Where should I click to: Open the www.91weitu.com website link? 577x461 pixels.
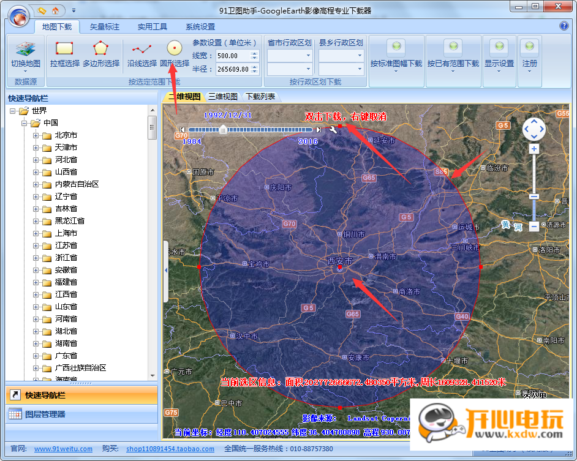(63, 449)
